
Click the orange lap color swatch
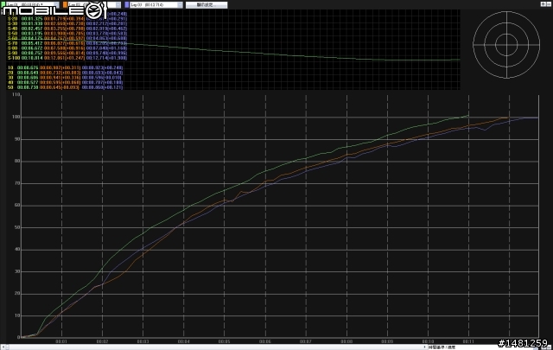[66, 5]
